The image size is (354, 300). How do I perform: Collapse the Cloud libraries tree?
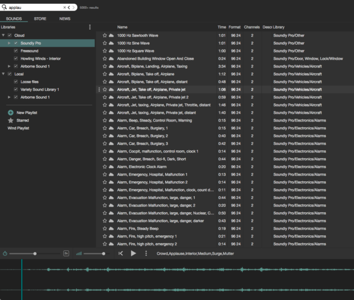click(3, 35)
